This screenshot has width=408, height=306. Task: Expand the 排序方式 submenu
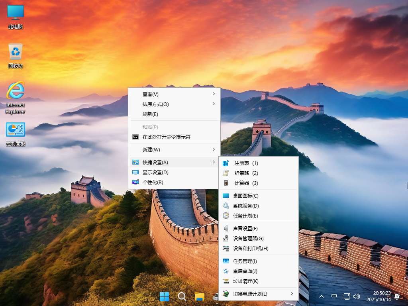click(x=214, y=104)
